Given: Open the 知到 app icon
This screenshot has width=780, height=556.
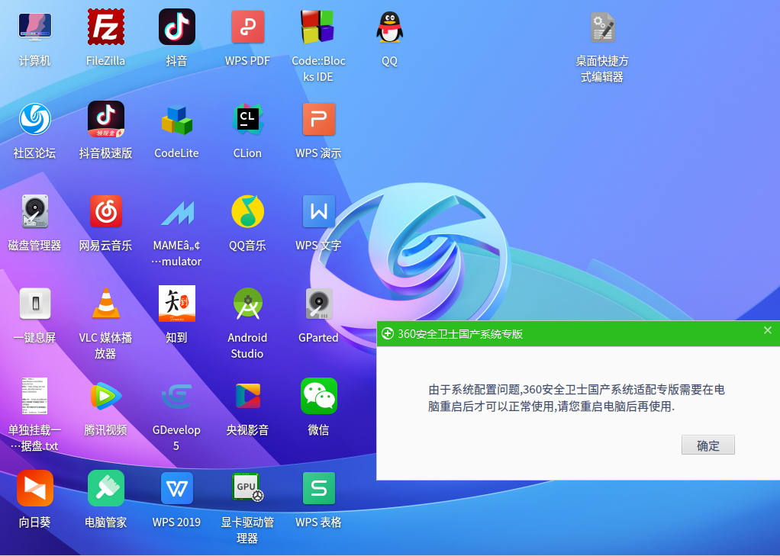Looking at the screenshot, I should [176, 304].
